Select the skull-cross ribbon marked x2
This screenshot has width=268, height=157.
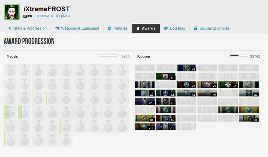186,84
